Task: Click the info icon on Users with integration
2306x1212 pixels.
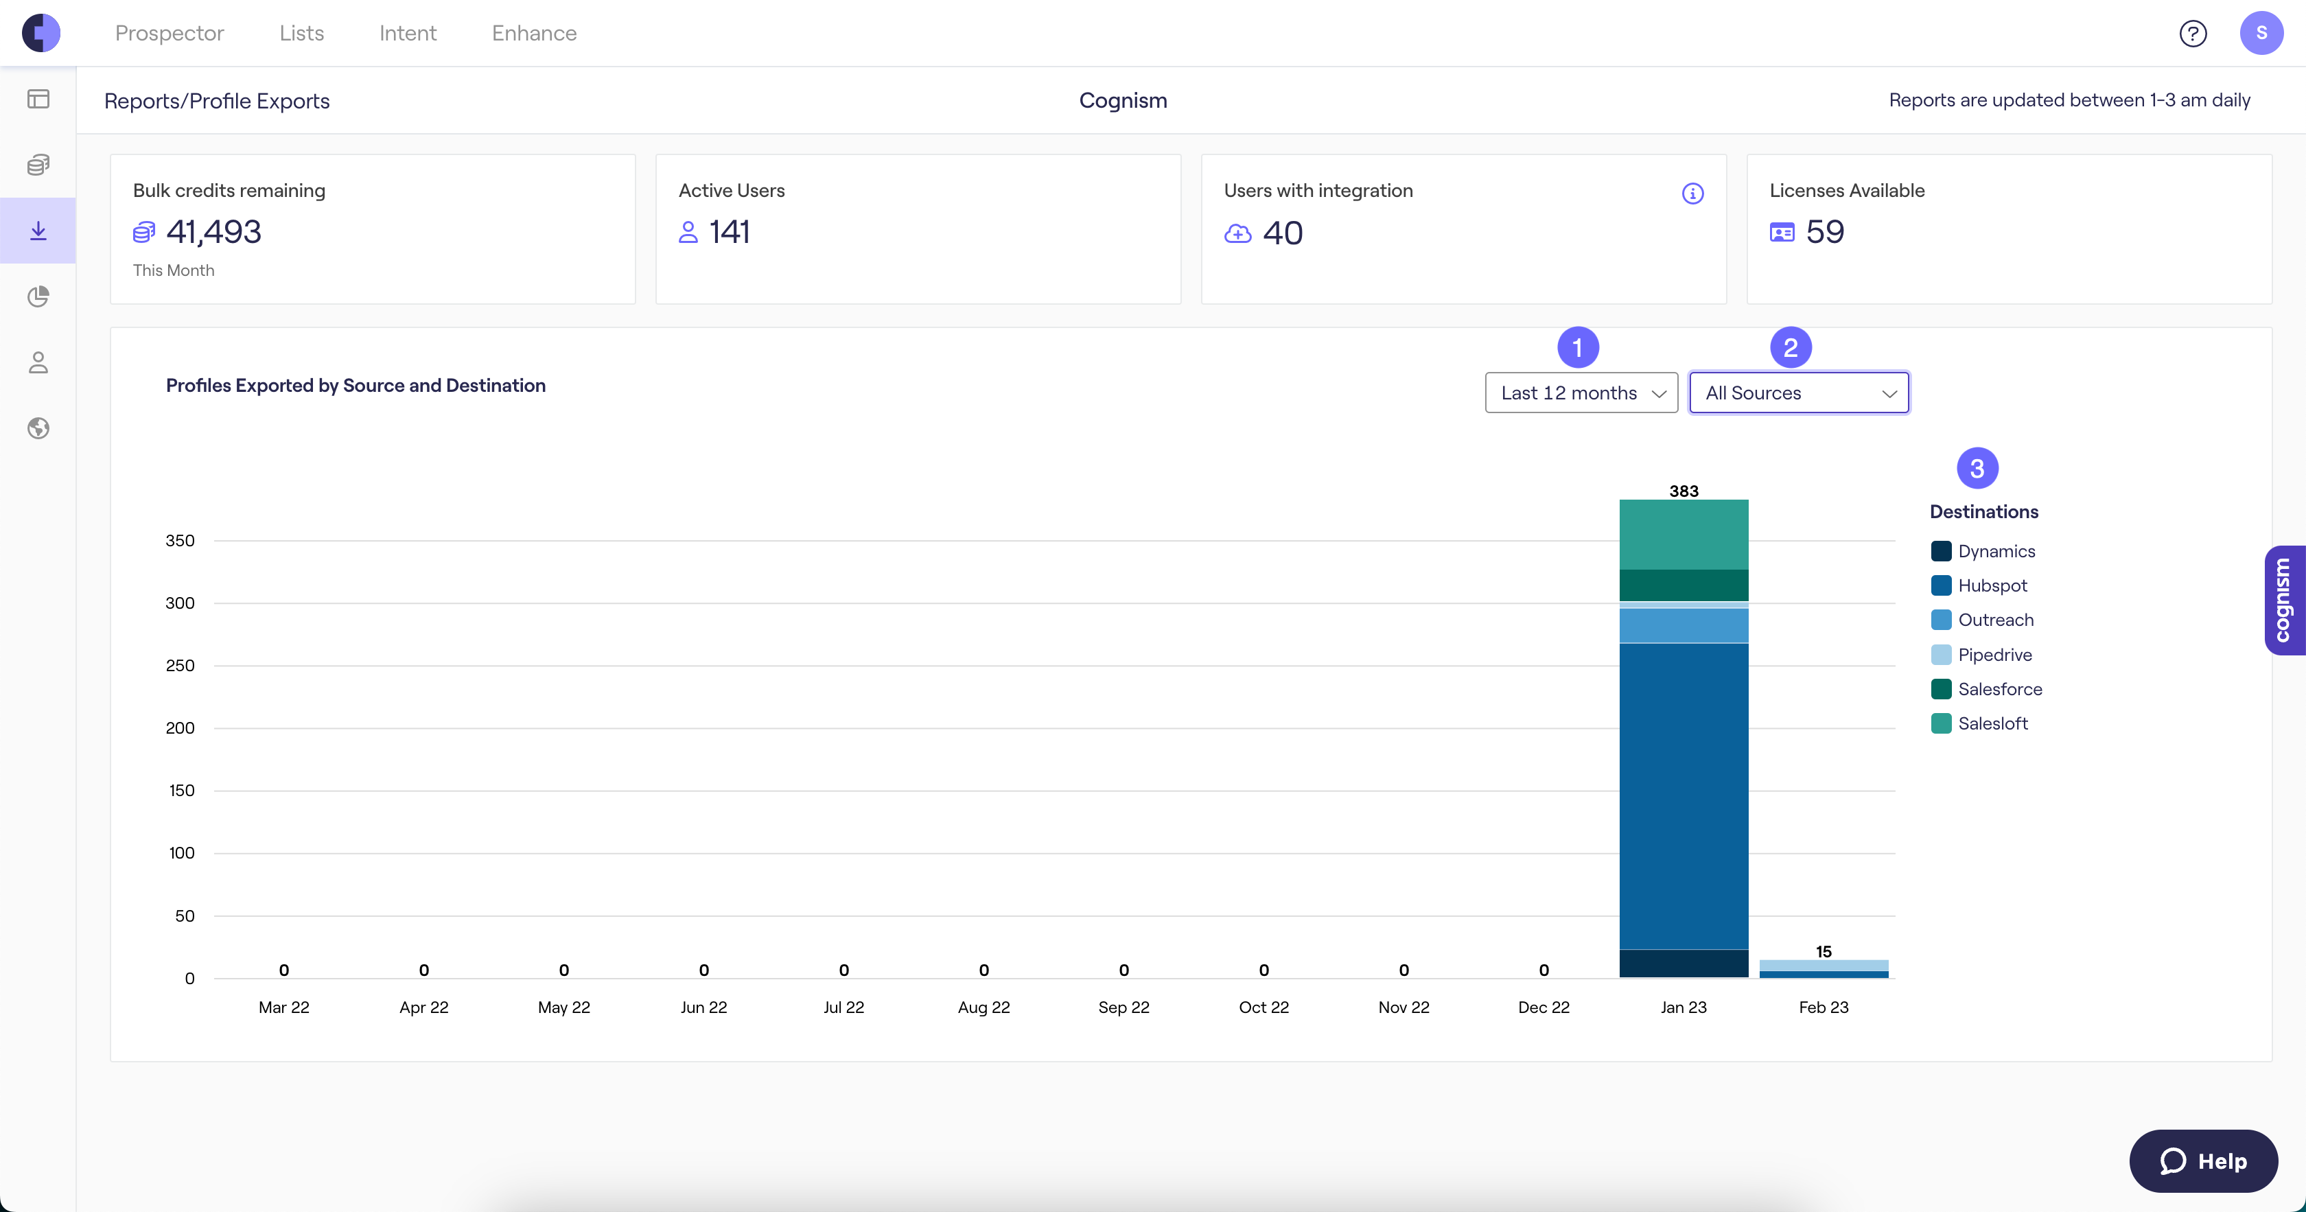Action: [x=1692, y=194]
